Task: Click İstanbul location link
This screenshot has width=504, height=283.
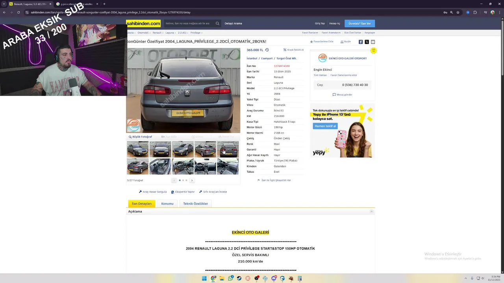Action: tap(252, 58)
